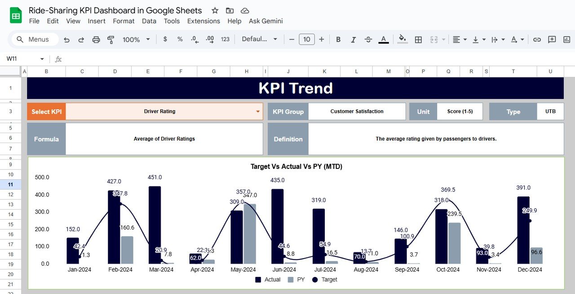Open the Select KPI dropdown showing Driver Rating
Viewport: 575px width, 294px height.
pos(257,112)
